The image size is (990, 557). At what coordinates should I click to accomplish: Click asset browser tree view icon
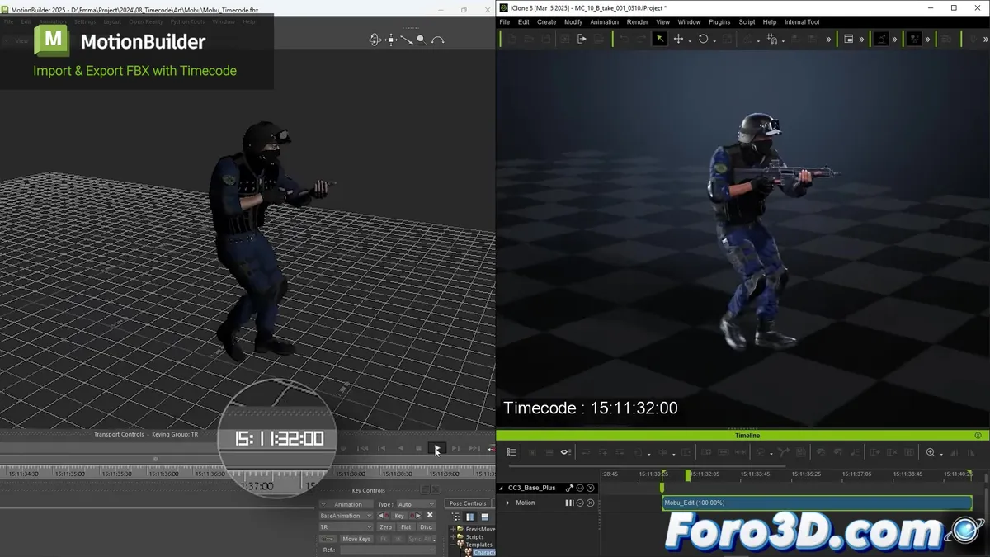click(456, 517)
